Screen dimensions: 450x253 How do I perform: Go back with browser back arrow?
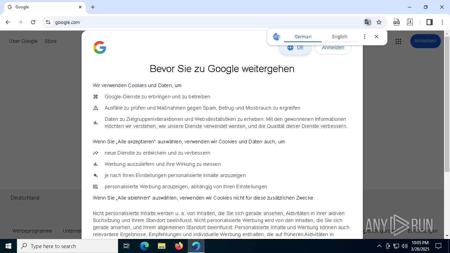8,22
